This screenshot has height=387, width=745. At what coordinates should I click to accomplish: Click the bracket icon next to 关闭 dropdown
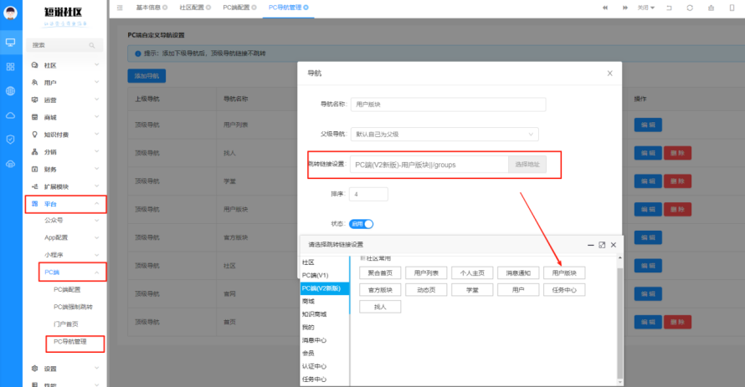(x=669, y=8)
